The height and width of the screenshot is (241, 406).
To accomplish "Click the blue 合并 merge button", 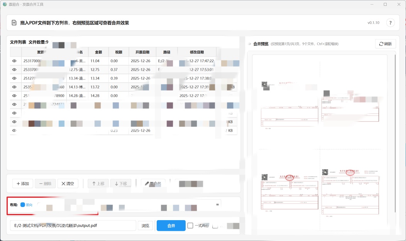I will [x=171, y=226].
